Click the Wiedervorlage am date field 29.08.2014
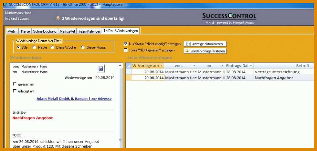Image resolution: width=317 pixels, height=151 pixels. (x=105, y=78)
